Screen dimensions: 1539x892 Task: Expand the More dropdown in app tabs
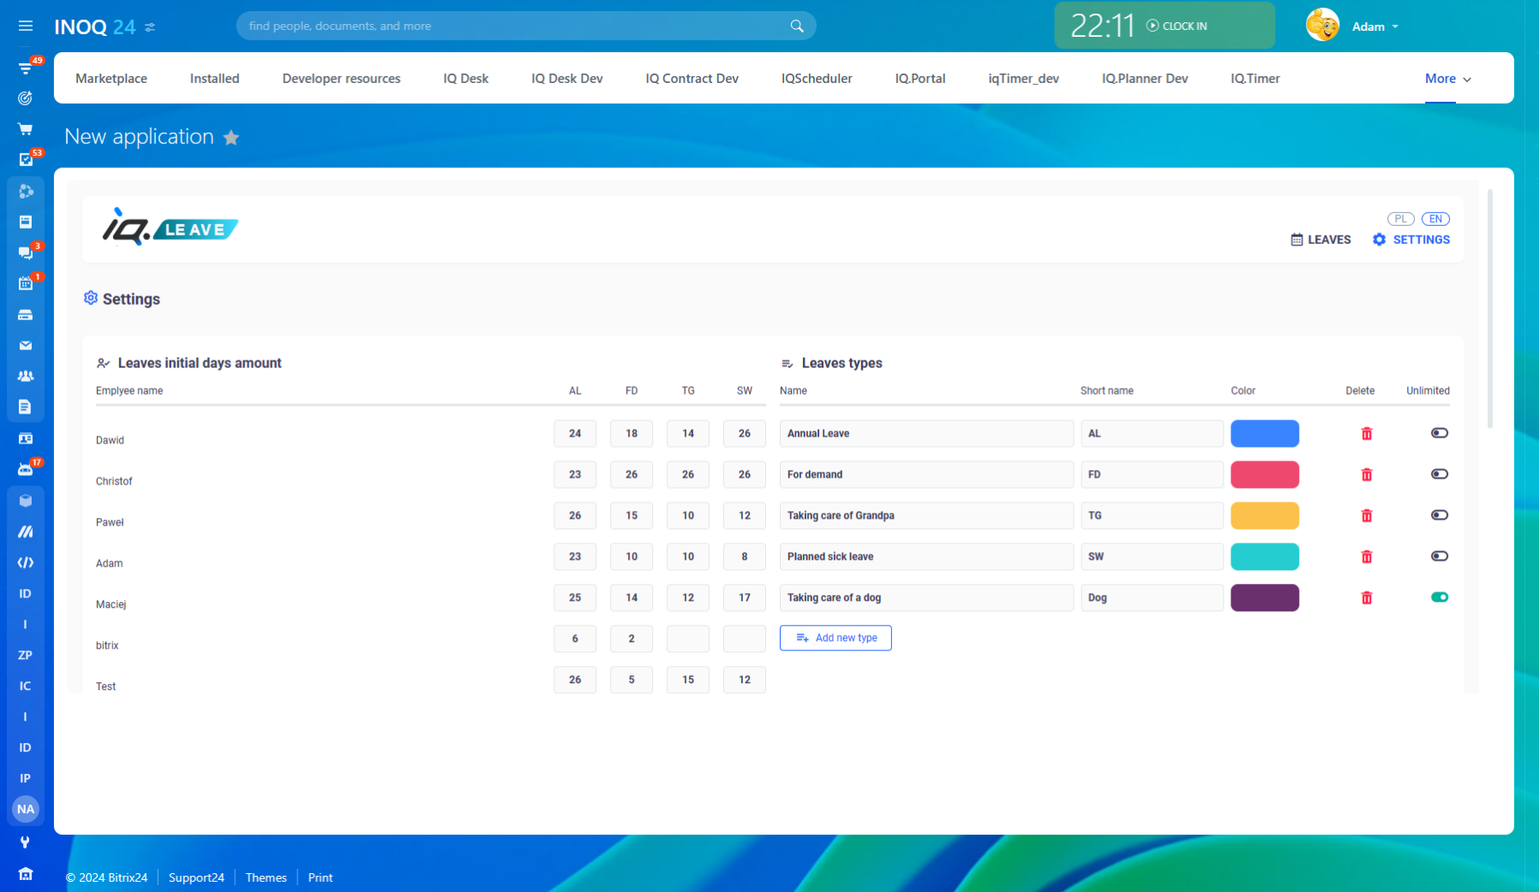1447,79
